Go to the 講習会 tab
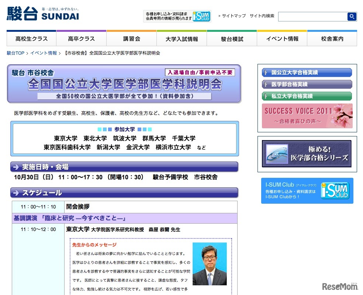Image resolution: width=363 pixels, height=295 pixels. pos(132,39)
